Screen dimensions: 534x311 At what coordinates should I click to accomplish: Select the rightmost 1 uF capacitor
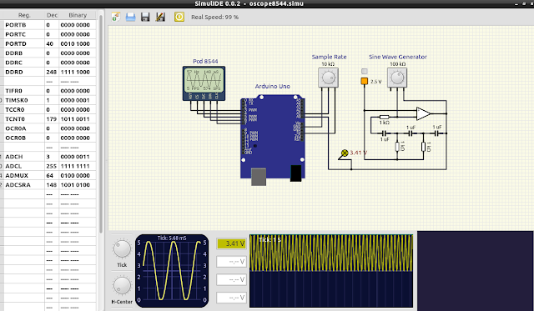(437, 133)
